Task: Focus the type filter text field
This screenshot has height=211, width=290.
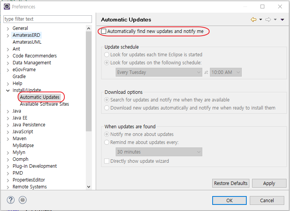Action: (x=48, y=19)
